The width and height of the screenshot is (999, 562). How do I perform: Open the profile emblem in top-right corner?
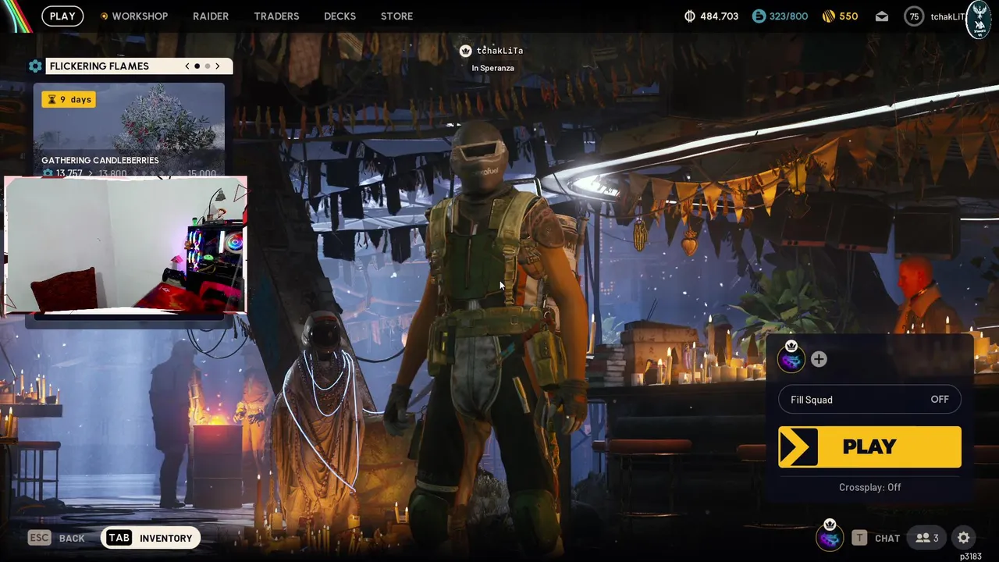point(979,20)
